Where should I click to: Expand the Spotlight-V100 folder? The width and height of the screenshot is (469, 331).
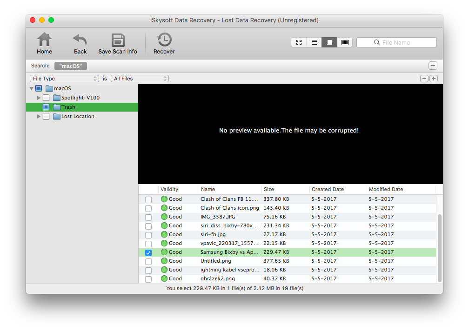tap(39, 98)
